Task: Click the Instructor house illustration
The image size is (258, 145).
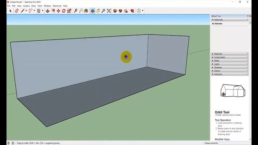Action: 233,90
